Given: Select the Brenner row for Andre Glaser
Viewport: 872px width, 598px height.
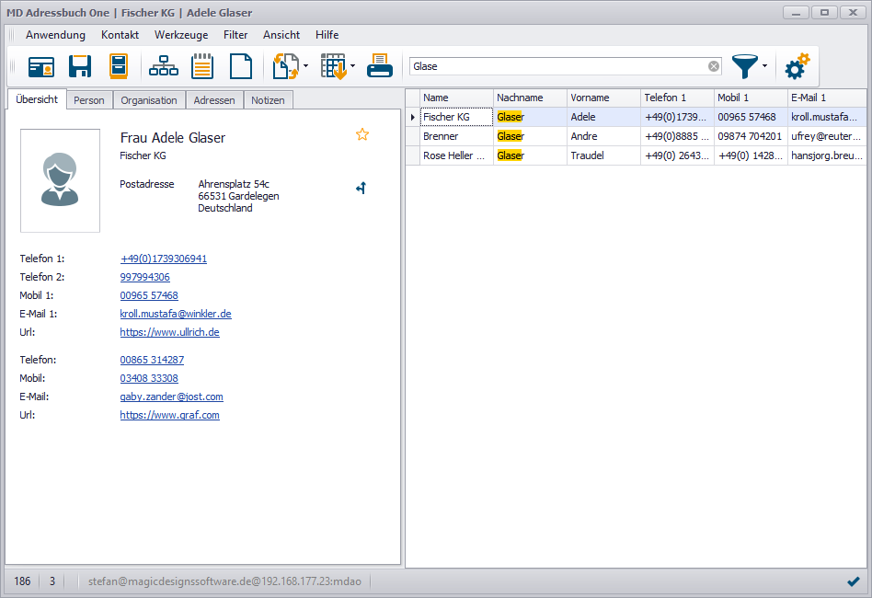Looking at the screenshot, I should 457,136.
